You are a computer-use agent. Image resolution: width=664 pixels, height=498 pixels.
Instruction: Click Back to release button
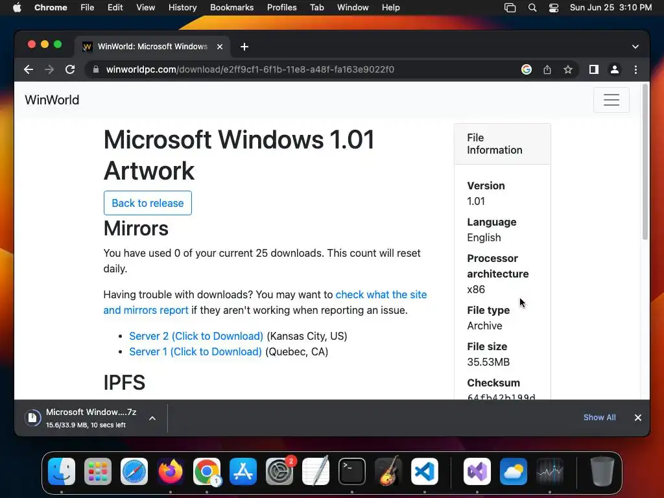click(148, 203)
